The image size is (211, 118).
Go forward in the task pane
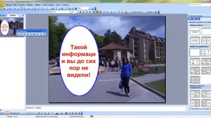[x=194, y=19]
